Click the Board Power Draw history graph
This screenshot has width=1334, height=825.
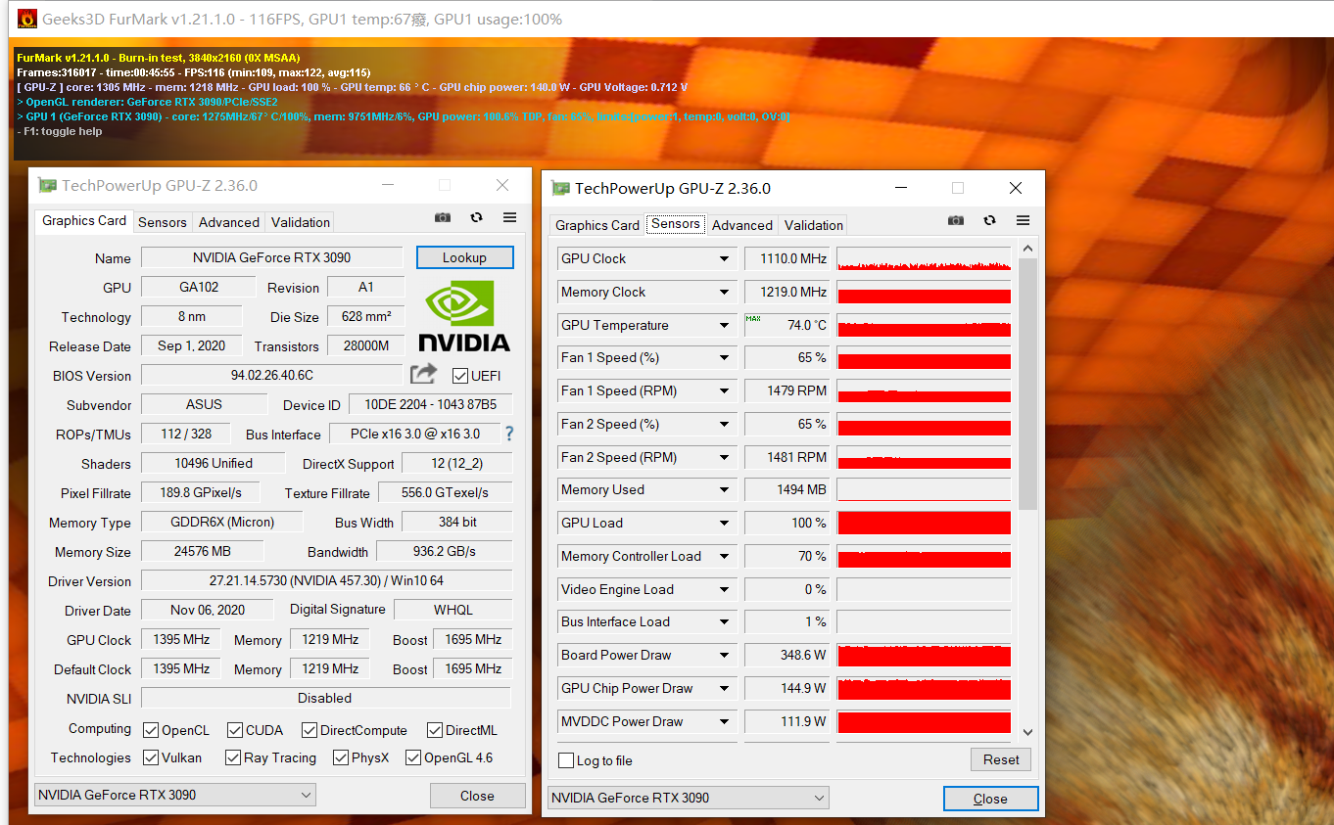coord(924,655)
